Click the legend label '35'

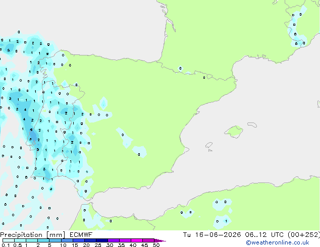[x=122, y=245]
